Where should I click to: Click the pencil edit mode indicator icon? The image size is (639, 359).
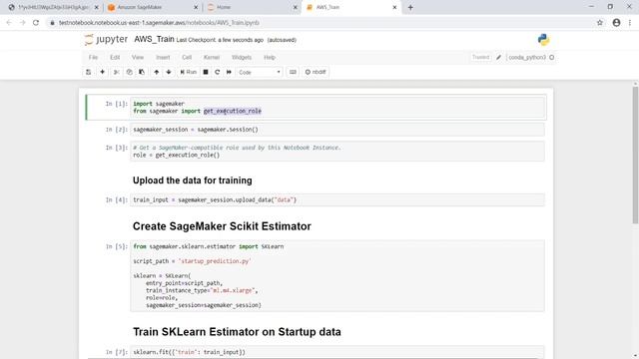pyautogui.click(x=499, y=58)
